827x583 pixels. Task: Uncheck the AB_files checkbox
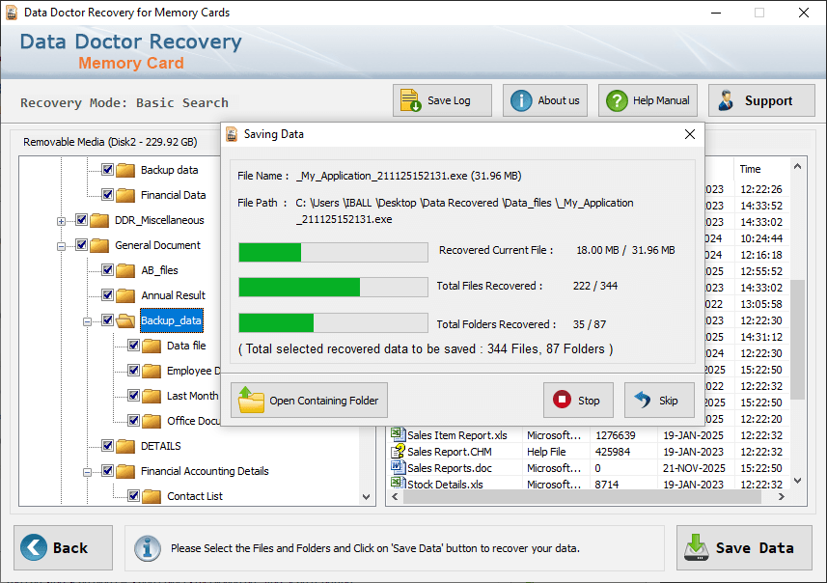(x=107, y=270)
